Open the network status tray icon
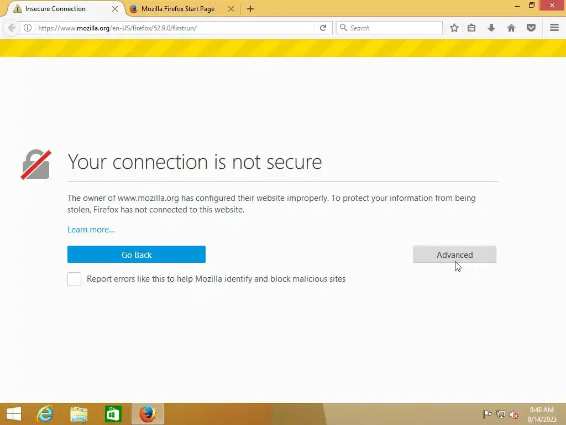The image size is (566, 425). click(x=501, y=414)
